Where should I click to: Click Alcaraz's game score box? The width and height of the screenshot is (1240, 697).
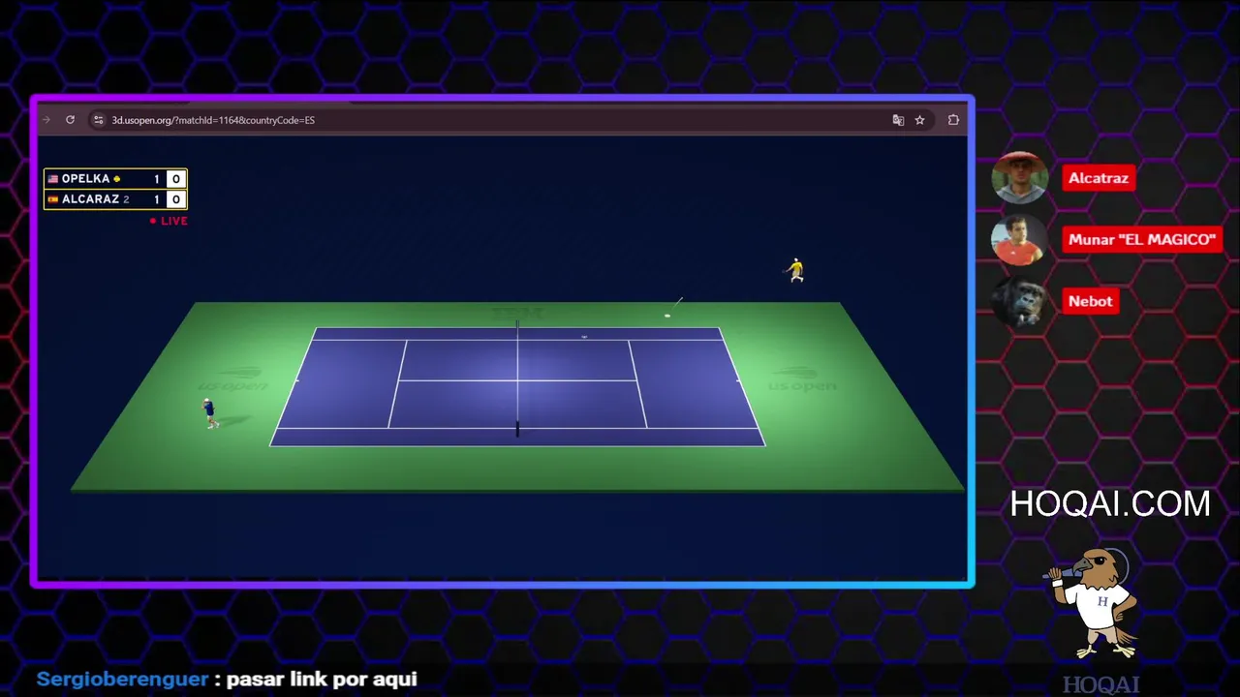pyautogui.click(x=175, y=199)
